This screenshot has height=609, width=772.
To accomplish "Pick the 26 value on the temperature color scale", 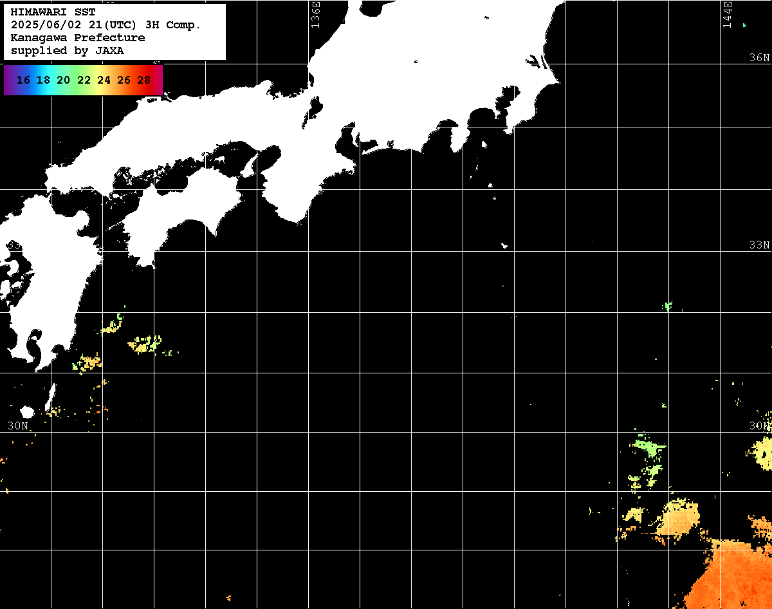I will point(124,80).
